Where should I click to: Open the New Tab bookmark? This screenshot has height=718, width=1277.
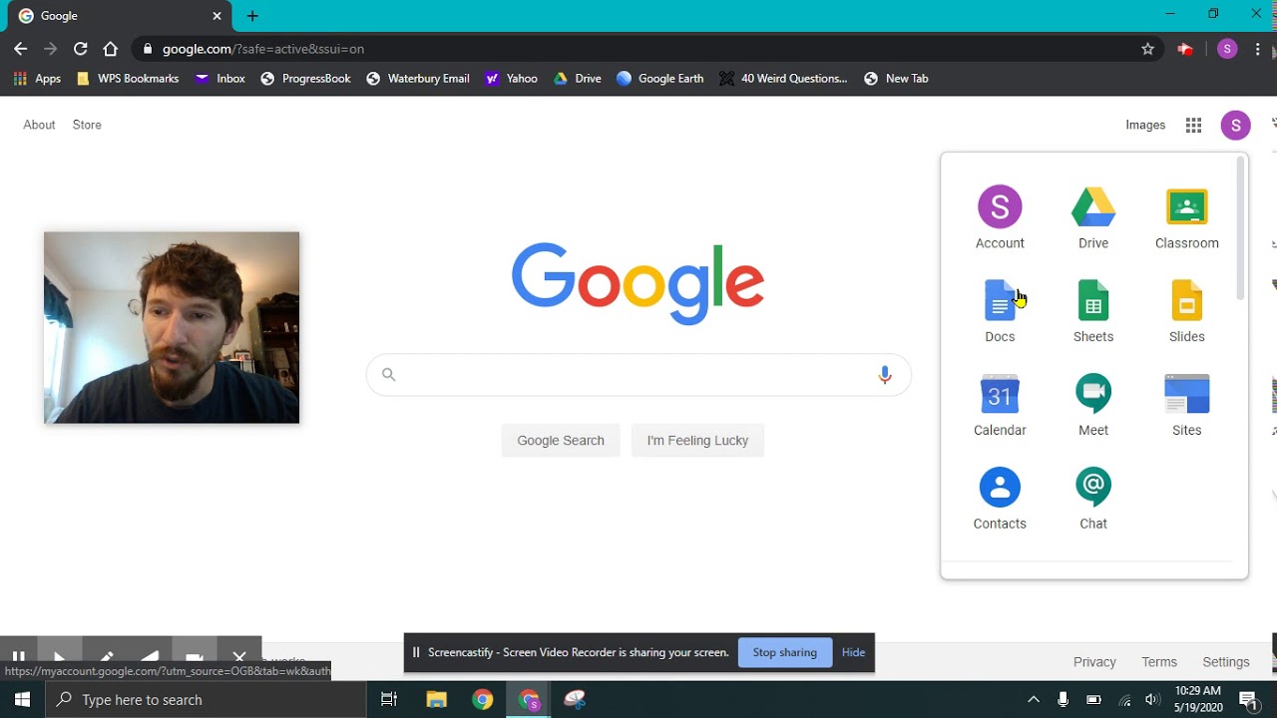(896, 79)
